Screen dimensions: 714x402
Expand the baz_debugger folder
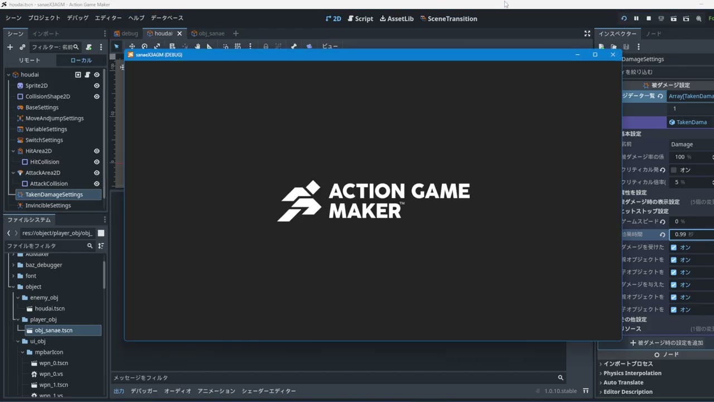13,265
